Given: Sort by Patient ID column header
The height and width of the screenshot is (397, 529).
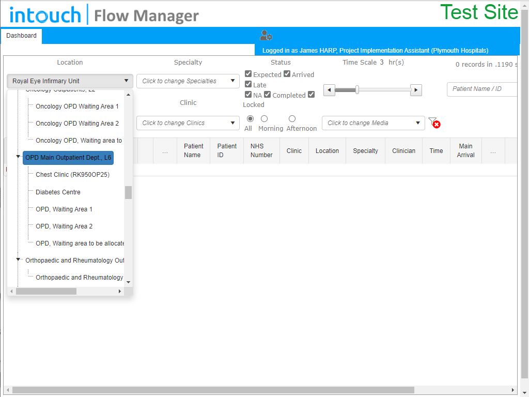Looking at the screenshot, I should [227, 150].
